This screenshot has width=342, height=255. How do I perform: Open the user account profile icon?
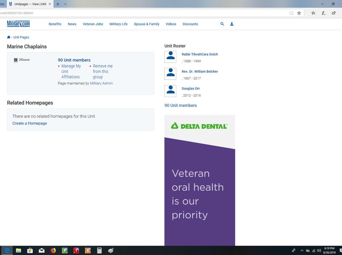(x=232, y=24)
